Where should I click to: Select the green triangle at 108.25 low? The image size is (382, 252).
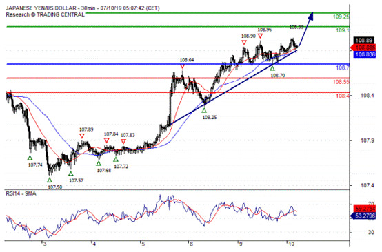point(204,110)
